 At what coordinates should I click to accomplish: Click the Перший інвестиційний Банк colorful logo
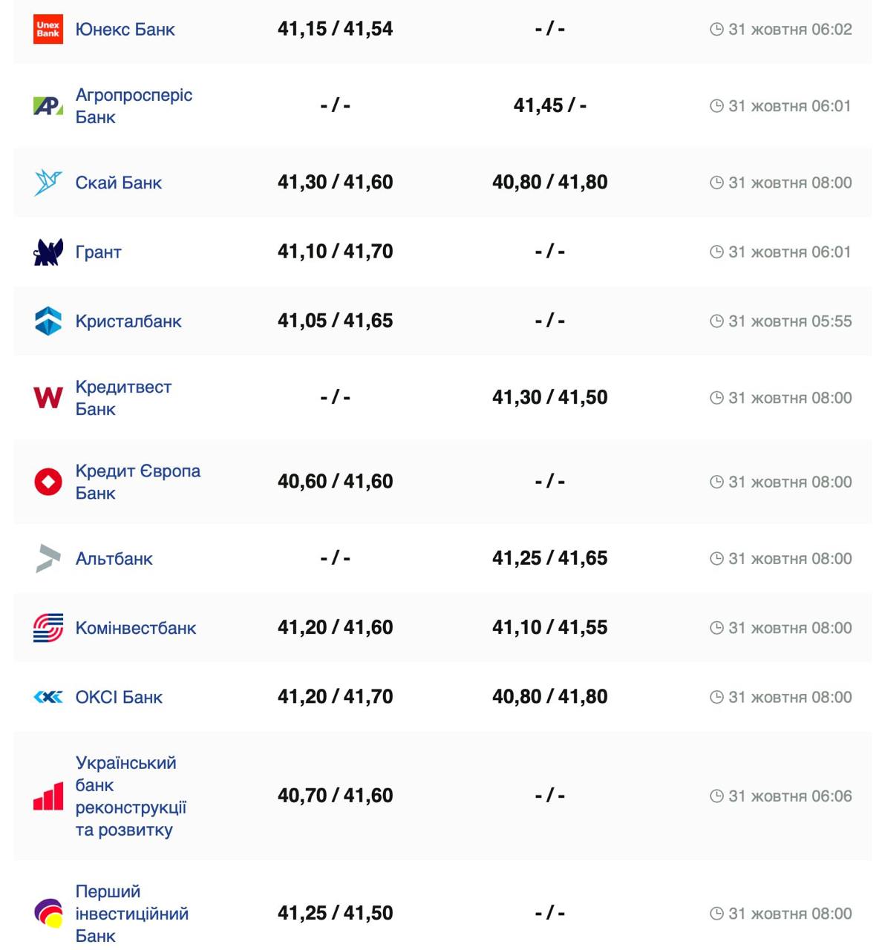coord(48,913)
